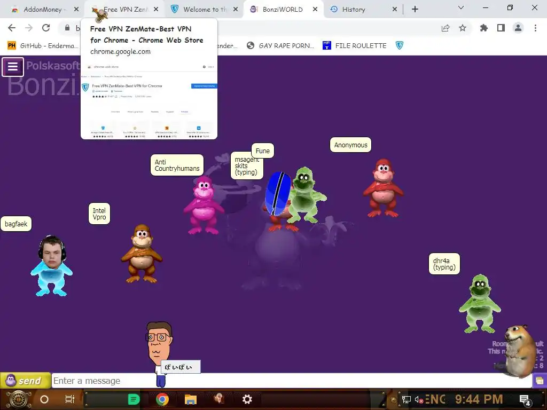Click the hamster character at bottom right
Viewport: 547px width, 410px height.
(x=520, y=351)
